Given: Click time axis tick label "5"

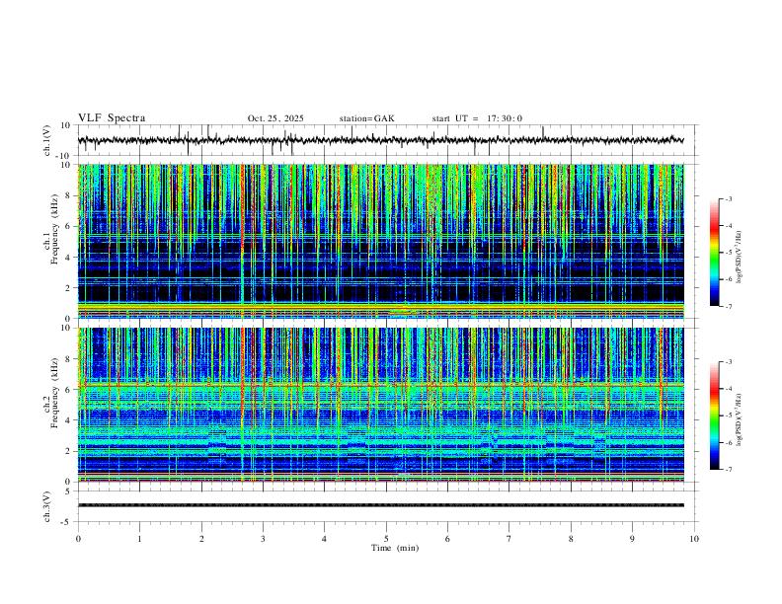Looking at the screenshot, I should (x=386, y=539).
